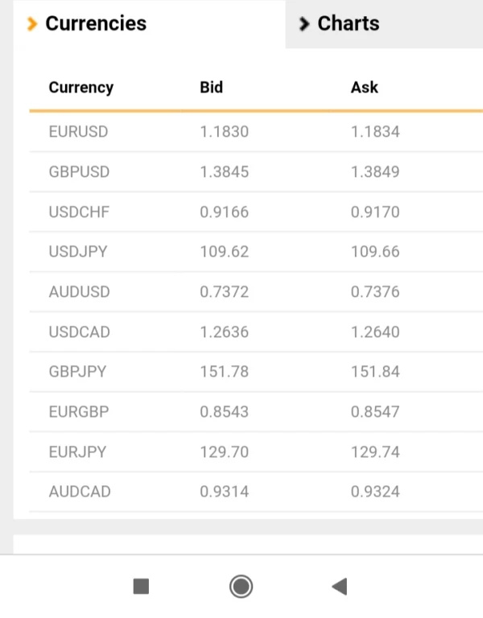Viewport: 483px width, 618px height.
Task: Select the Currencies tab
Action: point(96,24)
